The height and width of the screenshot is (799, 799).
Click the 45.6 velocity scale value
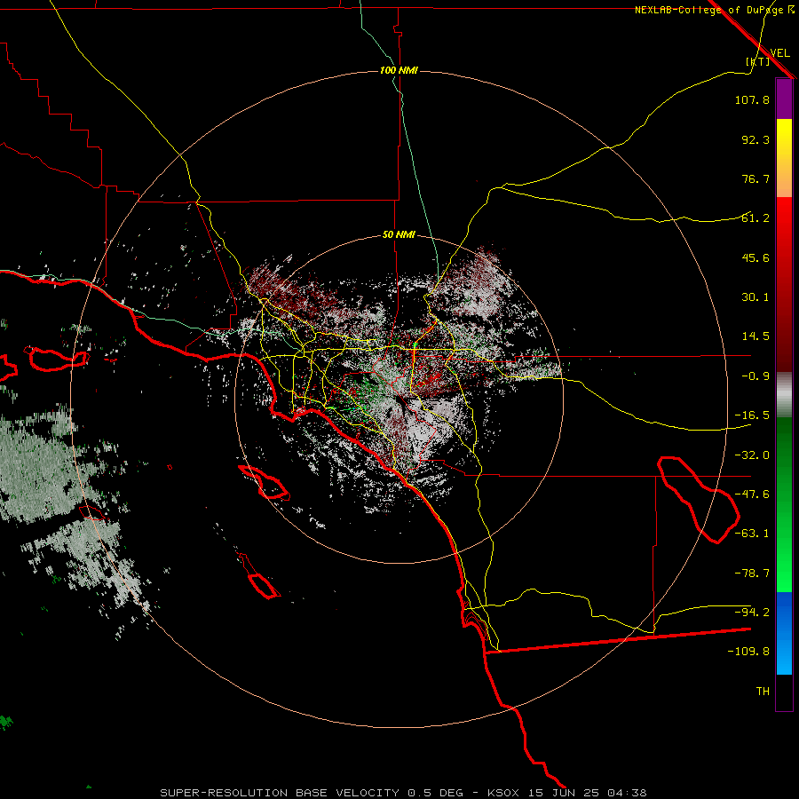pyautogui.click(x=755, y=257)
